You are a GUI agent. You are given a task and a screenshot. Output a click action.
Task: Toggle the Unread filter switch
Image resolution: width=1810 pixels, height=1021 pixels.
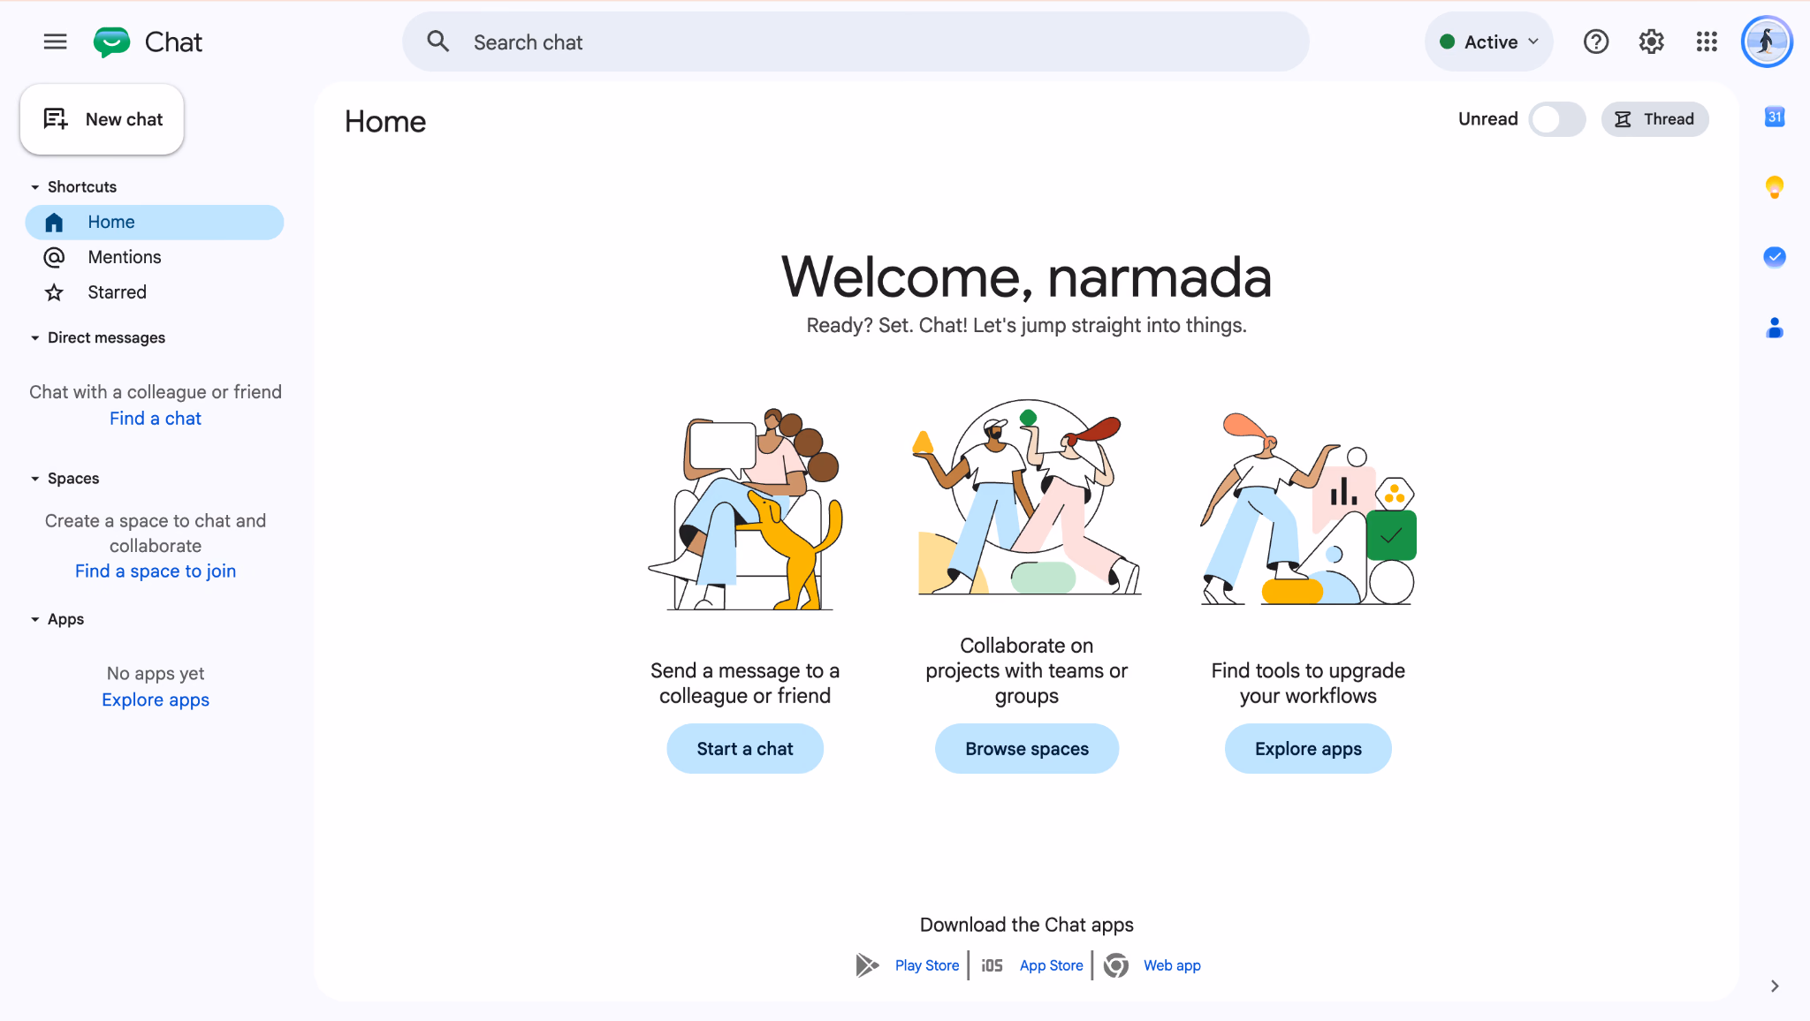[1557, 119]
